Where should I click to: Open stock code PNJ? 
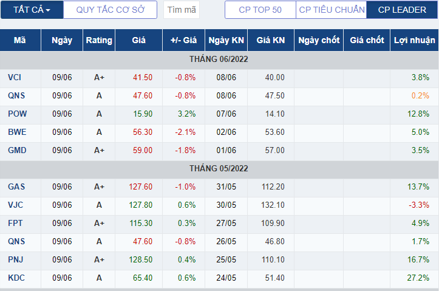[x=16, y=259]
